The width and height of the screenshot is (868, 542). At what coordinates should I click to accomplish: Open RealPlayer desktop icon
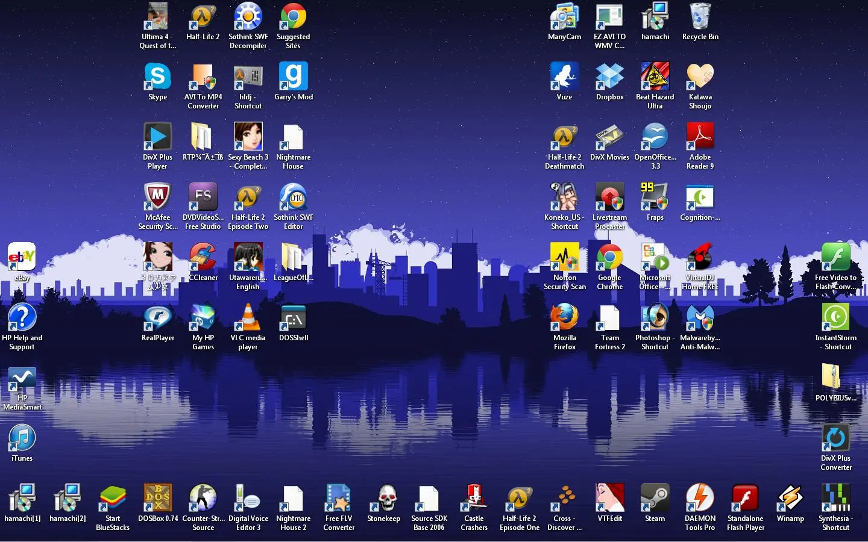pyautogui.click(x=158, y=317)
